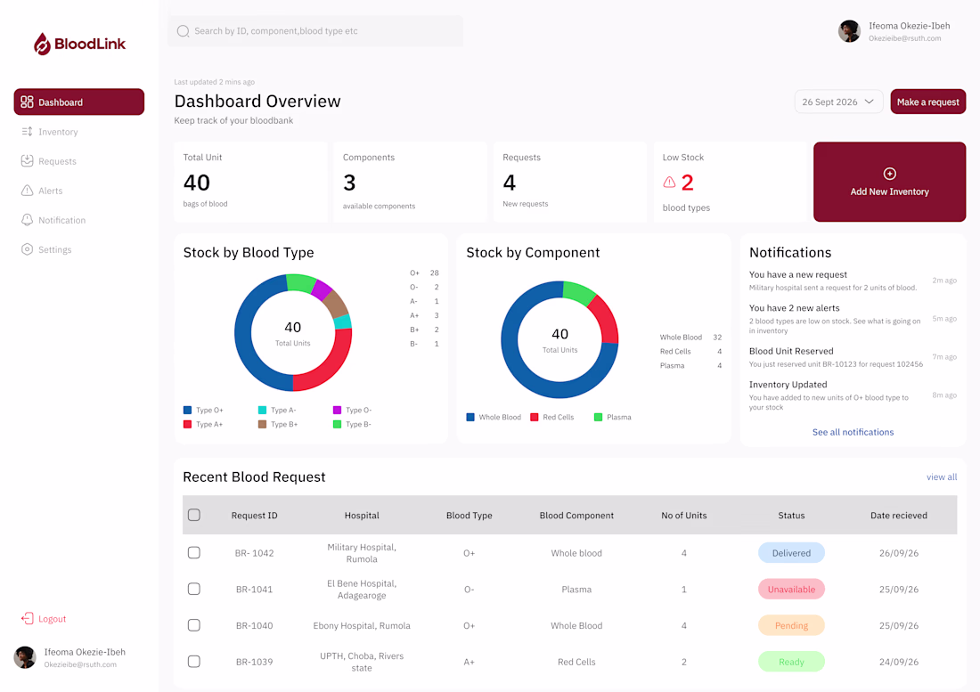This screenshot has height=692, width=980.
Task: Open the 'You have a new request' notification
Action: click(x=853, y=281)
